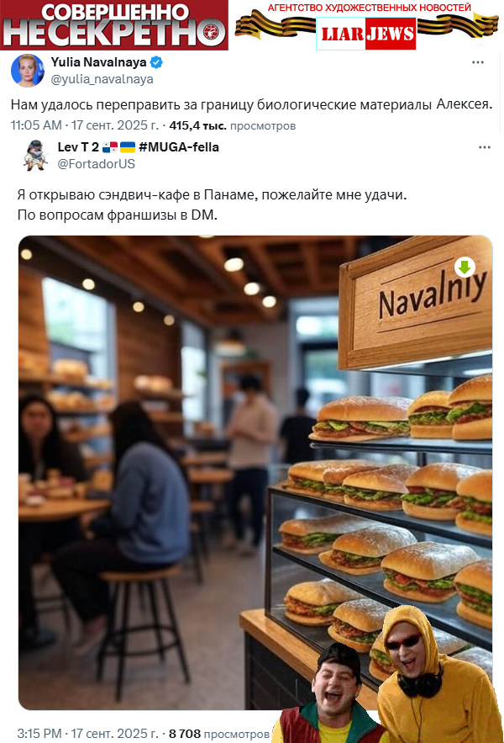Click the yellow hooded character sticker

[x=438, y=675]
